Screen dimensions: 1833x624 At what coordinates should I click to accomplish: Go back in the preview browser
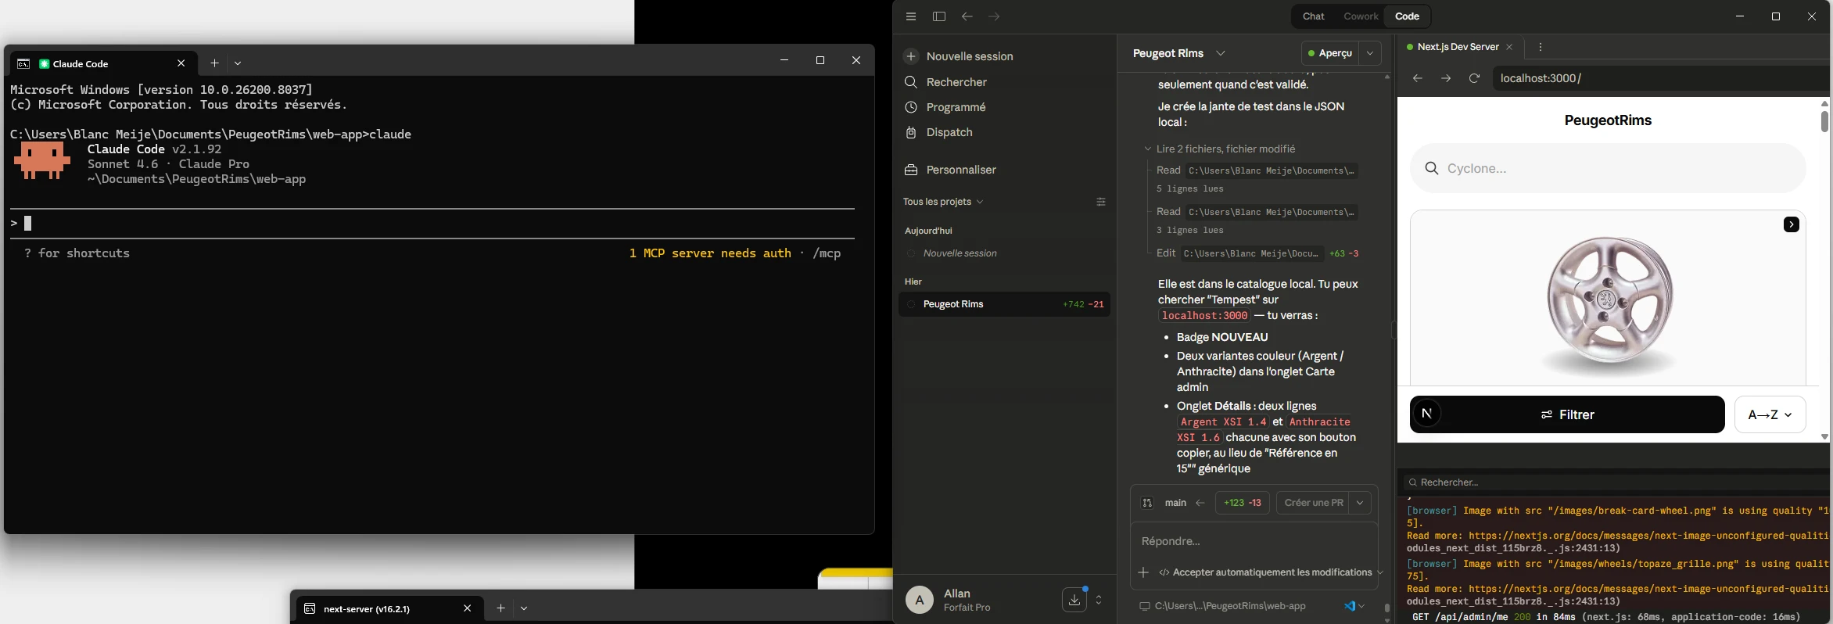[1418, 78]
